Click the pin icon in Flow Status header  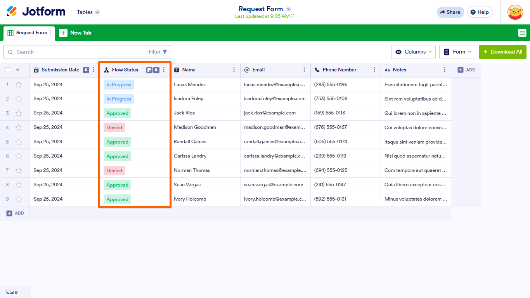(x=156, y=70)
